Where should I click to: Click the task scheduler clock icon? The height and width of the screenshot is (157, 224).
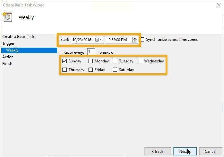7,17
